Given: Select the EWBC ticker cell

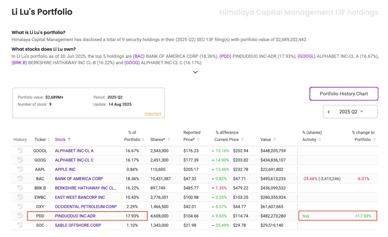Looking at the screenshot, I should point(40,197).
